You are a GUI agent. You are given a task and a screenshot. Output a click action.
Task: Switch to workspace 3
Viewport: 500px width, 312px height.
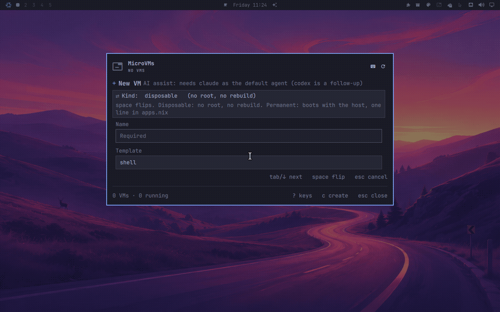point(34,5)
